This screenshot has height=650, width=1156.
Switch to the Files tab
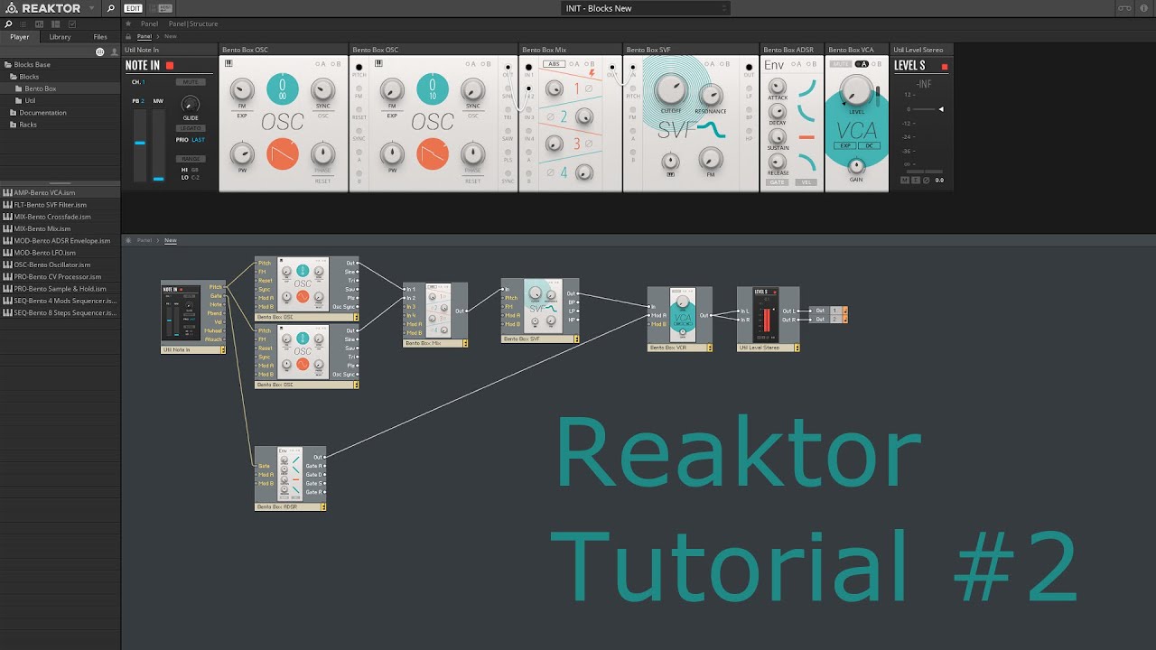tap(100, 37)
